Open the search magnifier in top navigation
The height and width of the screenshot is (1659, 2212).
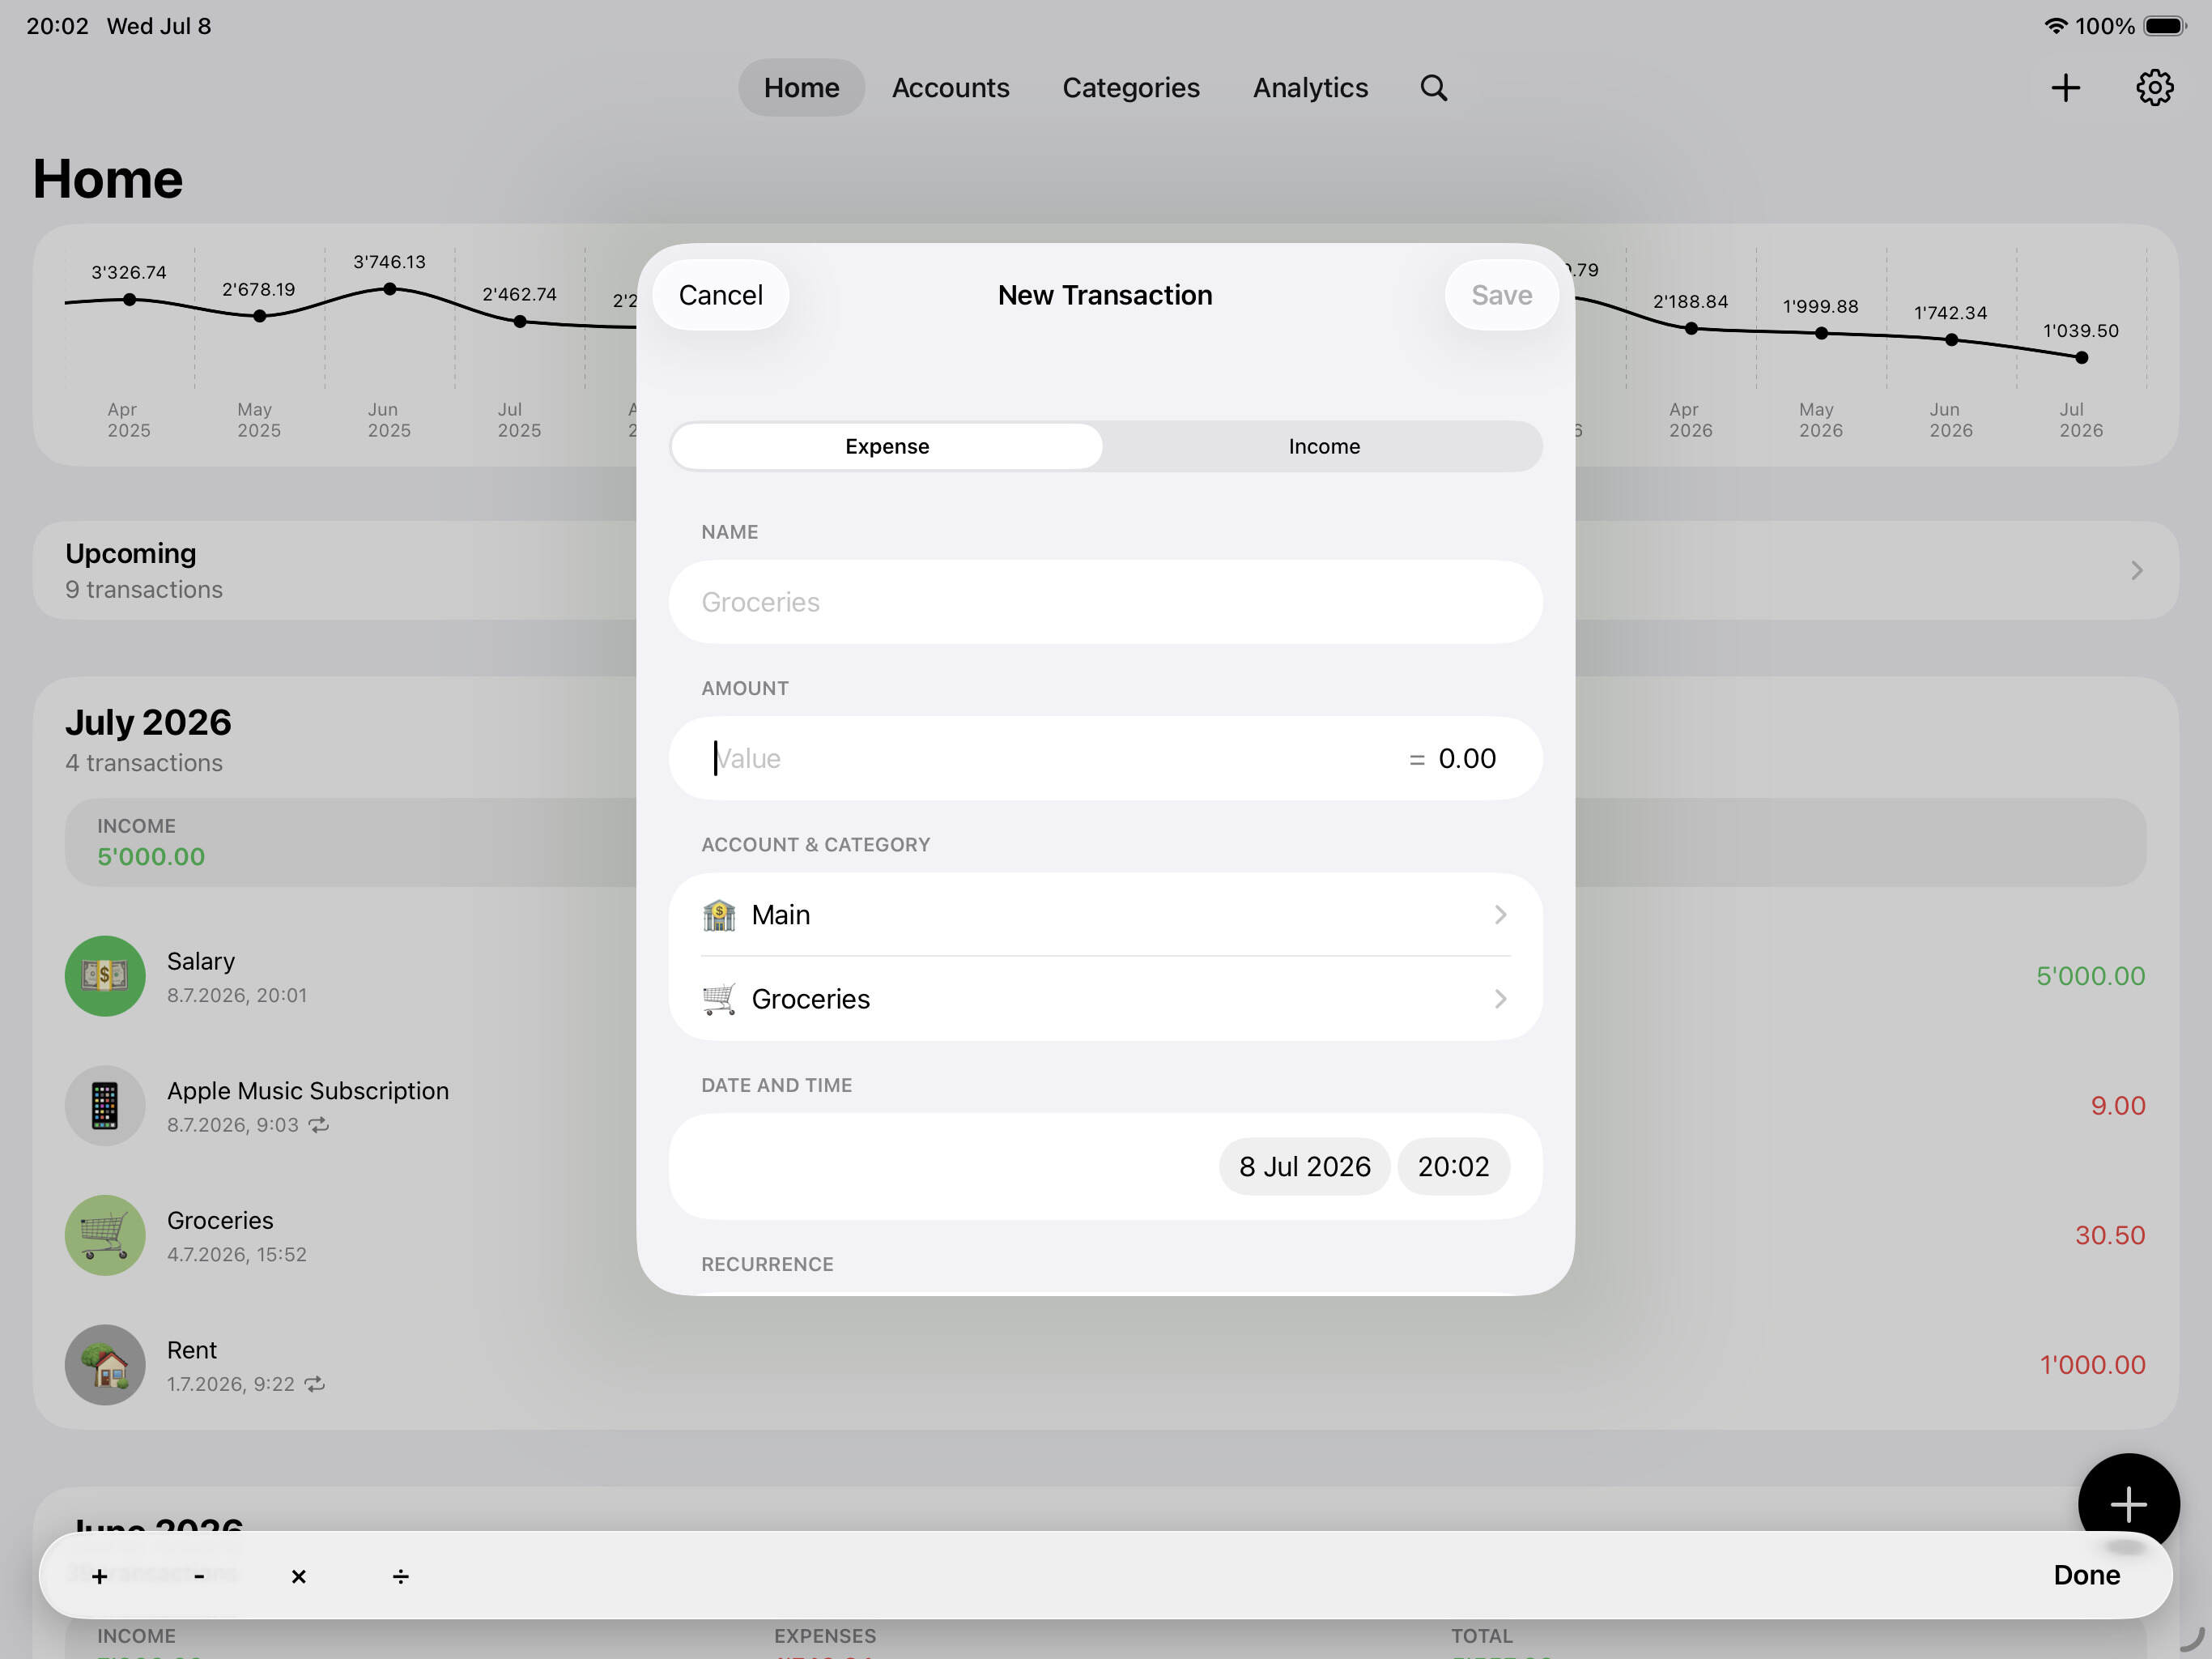pos(1433,88)
